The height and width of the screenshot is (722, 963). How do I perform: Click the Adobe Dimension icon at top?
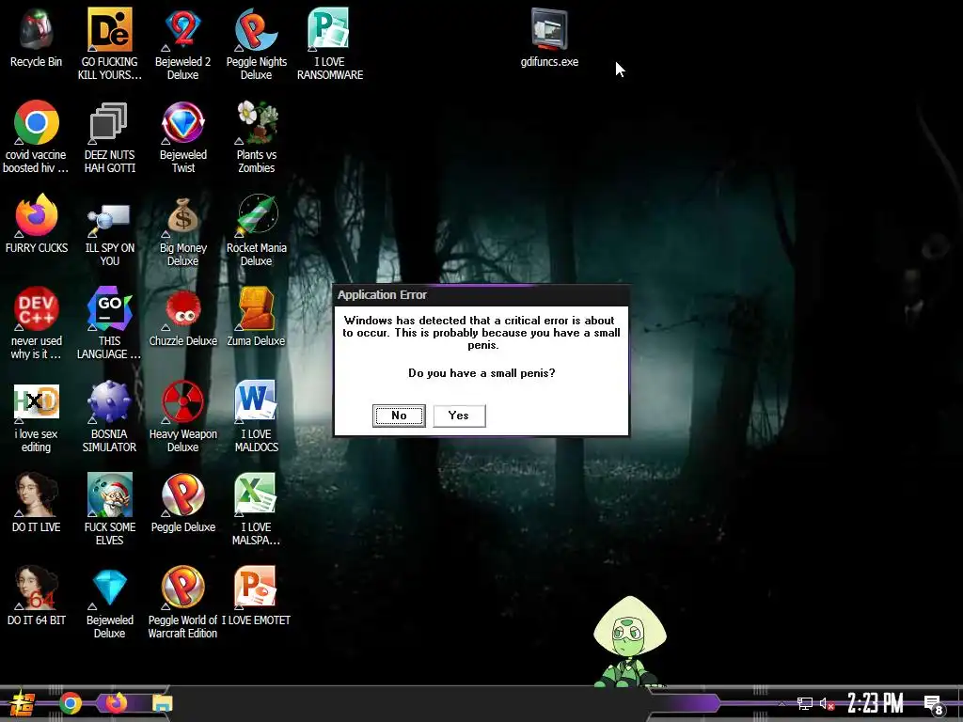click(x=109, y=29)
